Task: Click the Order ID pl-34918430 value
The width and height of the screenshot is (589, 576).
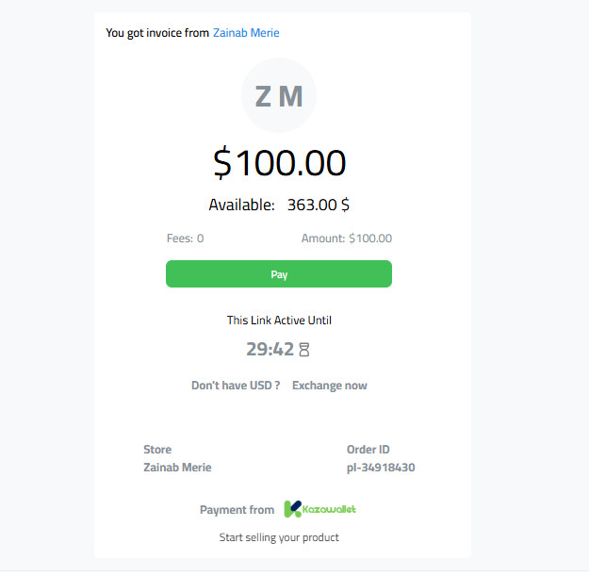Action: (381, 468)
